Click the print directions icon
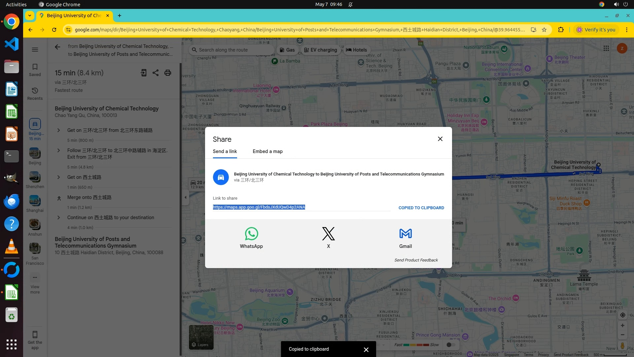 168,73
